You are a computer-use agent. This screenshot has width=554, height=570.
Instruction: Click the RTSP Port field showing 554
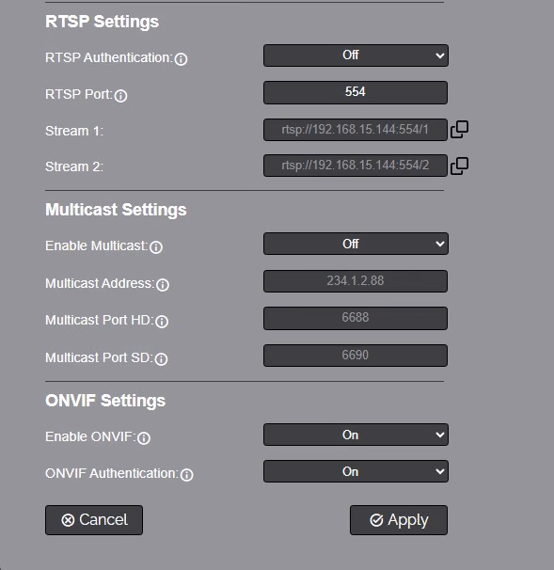356,92
